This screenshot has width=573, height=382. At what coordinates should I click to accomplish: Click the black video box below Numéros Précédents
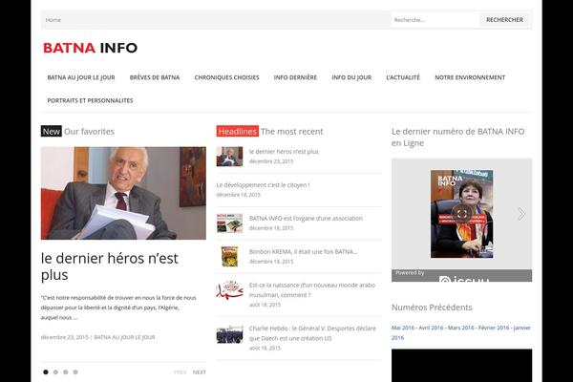tap(461, 366)
